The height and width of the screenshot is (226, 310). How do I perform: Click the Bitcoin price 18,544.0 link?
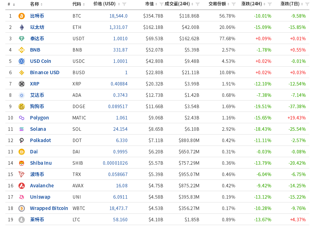118,16
